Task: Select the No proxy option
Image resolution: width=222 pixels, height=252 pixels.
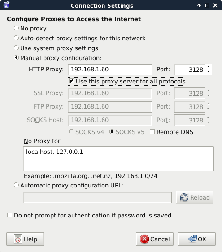Action: pyautogui.click(x=16, y=28)
